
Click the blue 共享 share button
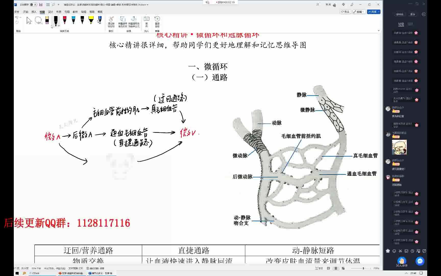(x=373, y=12)
